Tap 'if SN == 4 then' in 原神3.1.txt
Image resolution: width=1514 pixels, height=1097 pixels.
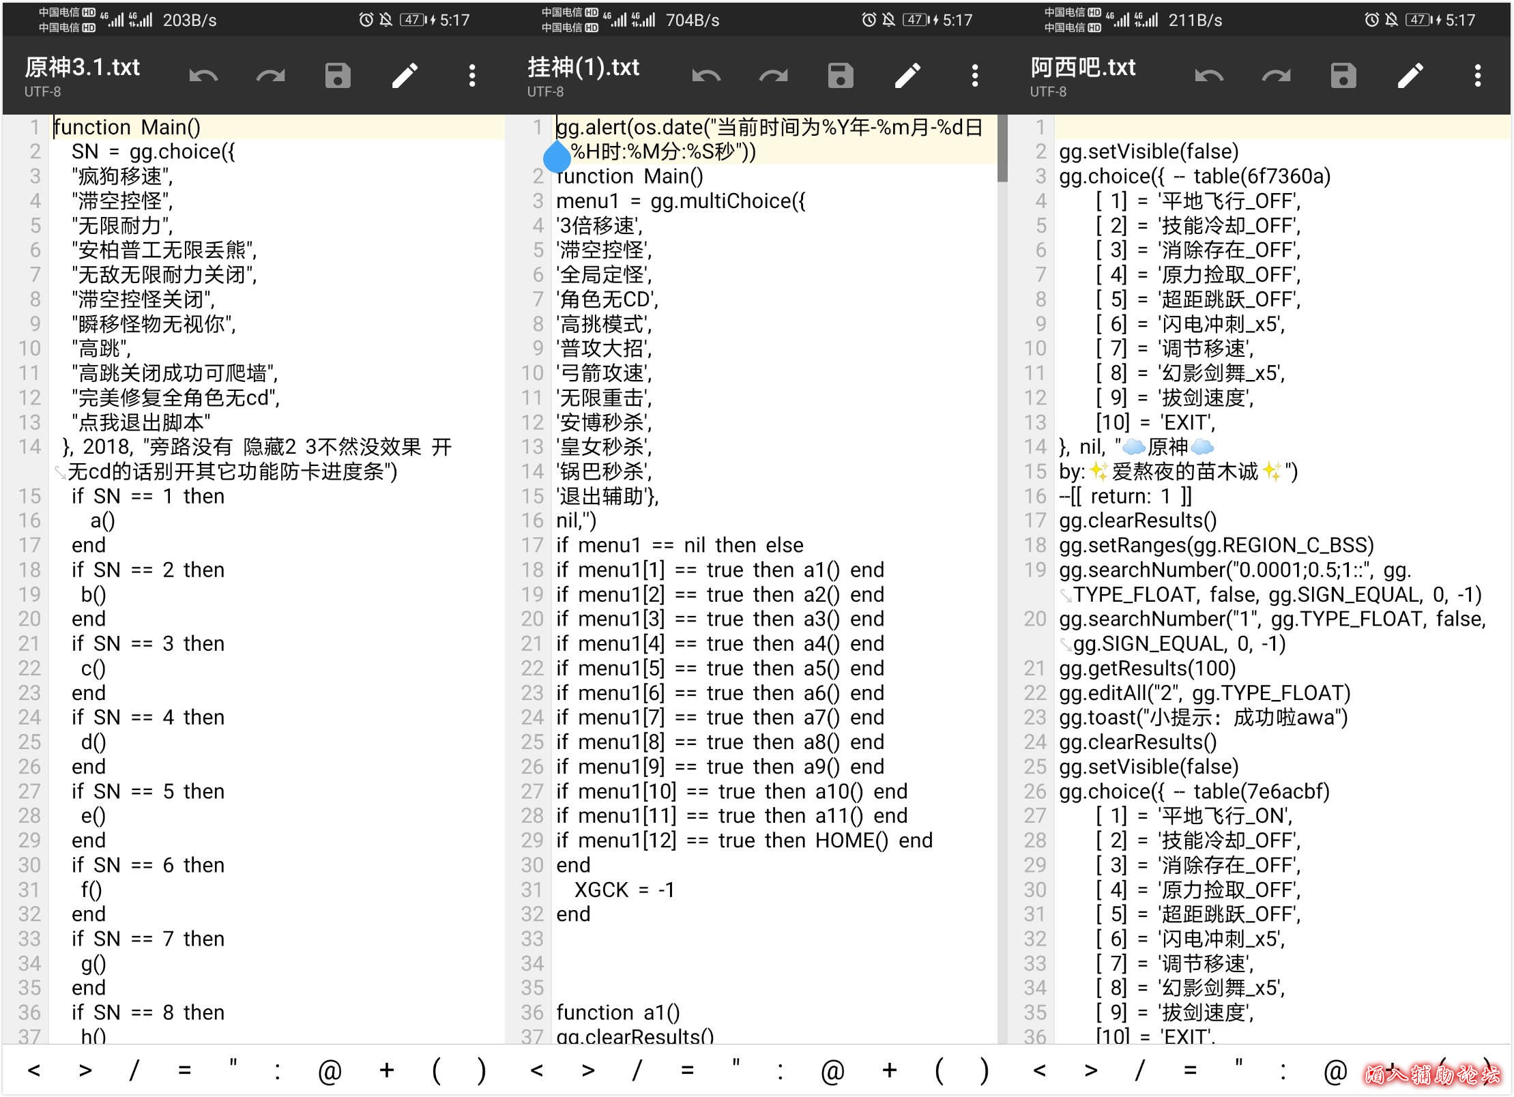147,717
